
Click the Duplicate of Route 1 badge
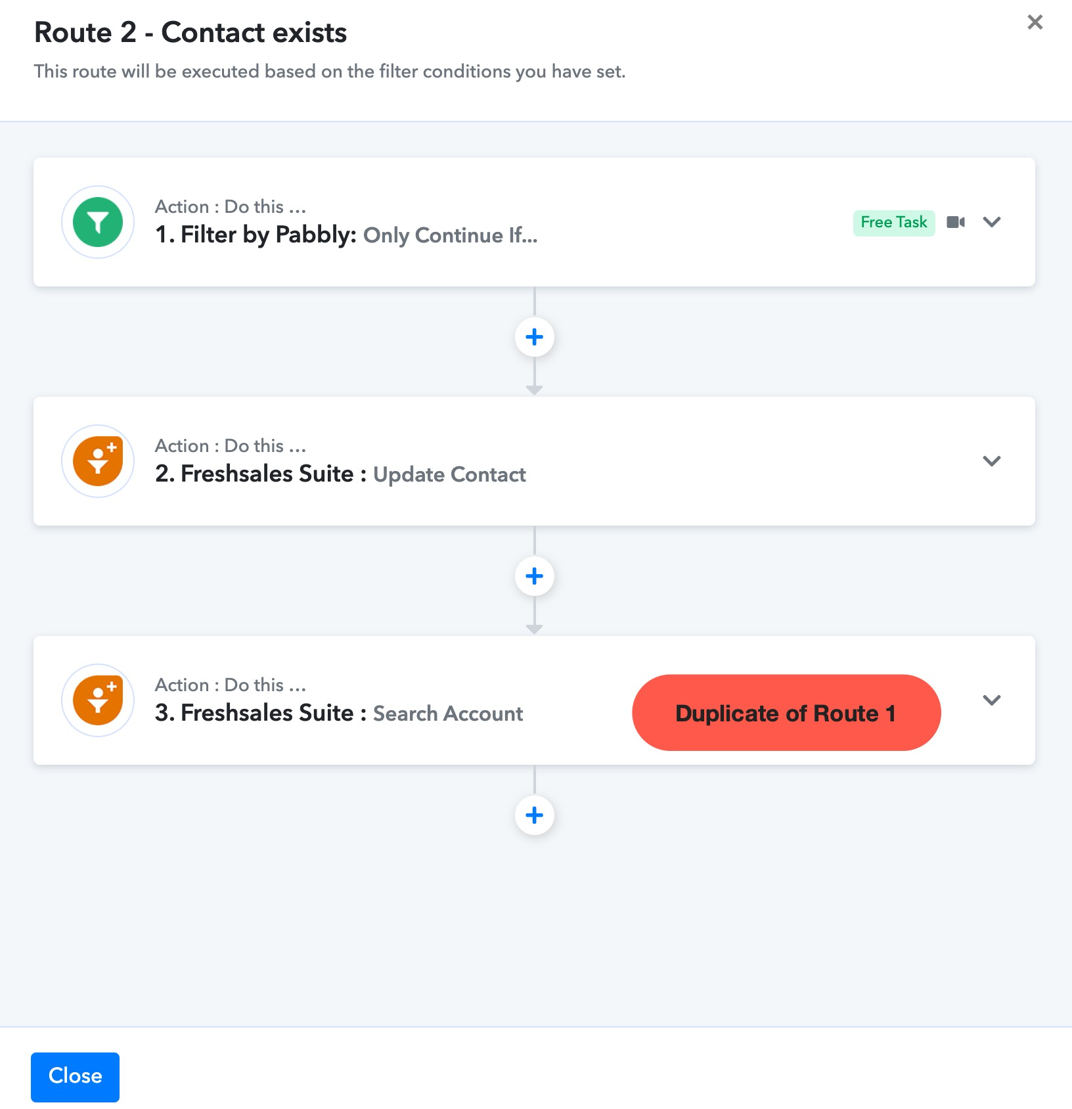pos(786,713)
